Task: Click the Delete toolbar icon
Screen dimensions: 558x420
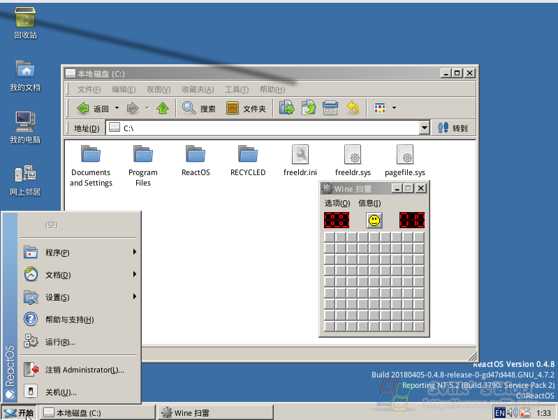Action: pyautogui.click(x=330, y=108)
